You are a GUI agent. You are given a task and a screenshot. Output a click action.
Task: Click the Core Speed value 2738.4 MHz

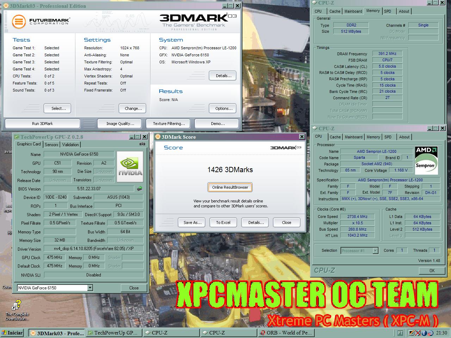(357, 217)
